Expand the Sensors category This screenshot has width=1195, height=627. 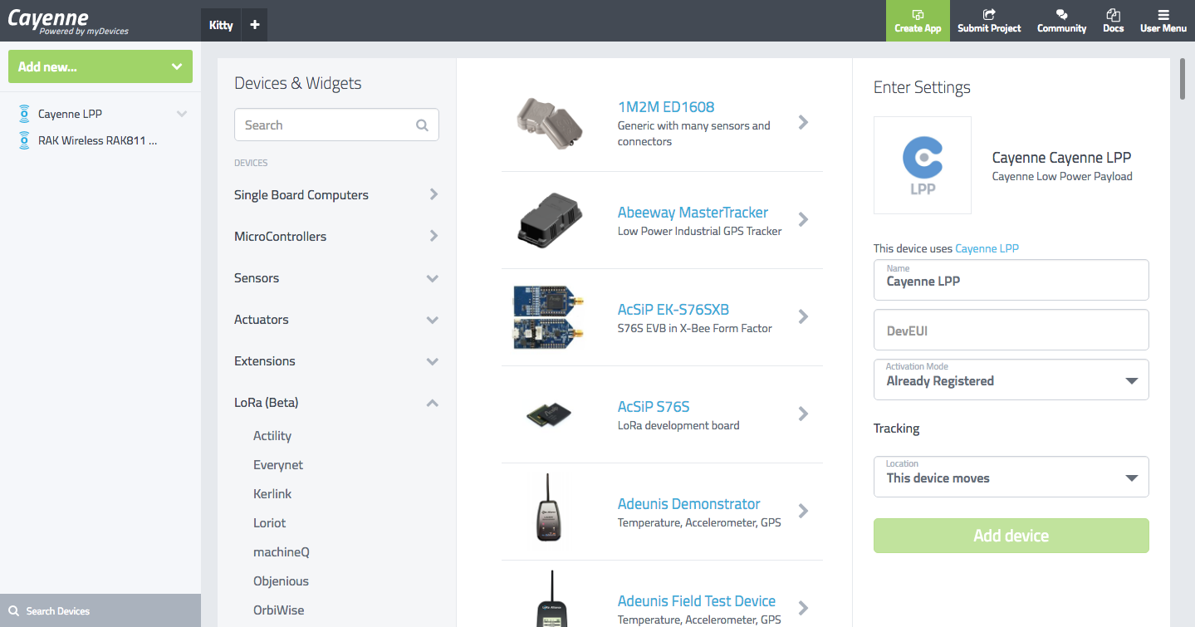(336, 278)
